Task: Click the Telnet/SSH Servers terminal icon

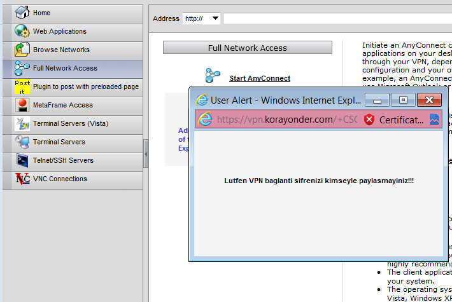Action: (22, 160)
